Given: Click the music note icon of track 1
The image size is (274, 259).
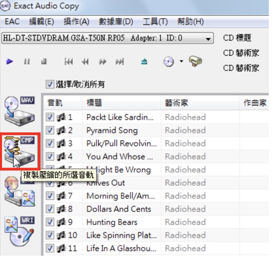Looking at the screenshot, I should [61, 117].
